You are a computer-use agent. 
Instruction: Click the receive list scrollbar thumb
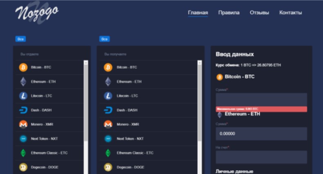click(x=200, y=103)
